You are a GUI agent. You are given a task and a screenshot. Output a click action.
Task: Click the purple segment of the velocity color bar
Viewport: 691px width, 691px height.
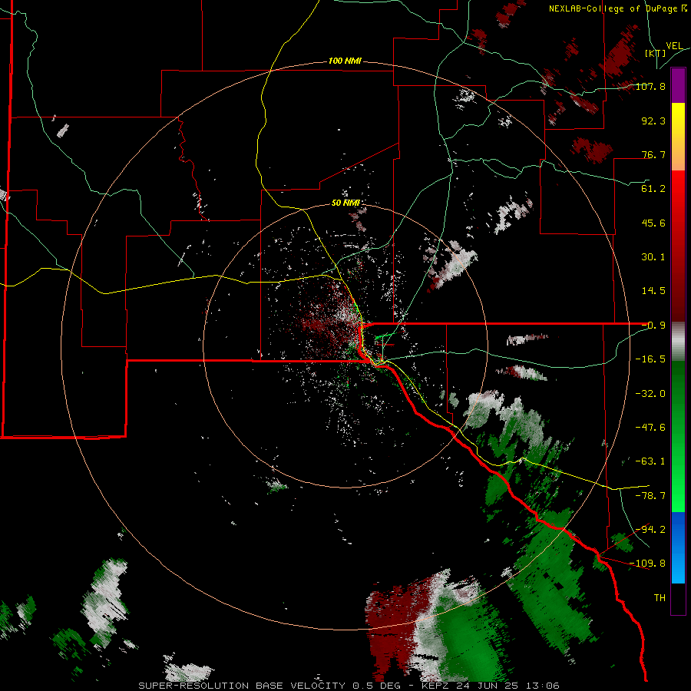click(x=678, y=85)
